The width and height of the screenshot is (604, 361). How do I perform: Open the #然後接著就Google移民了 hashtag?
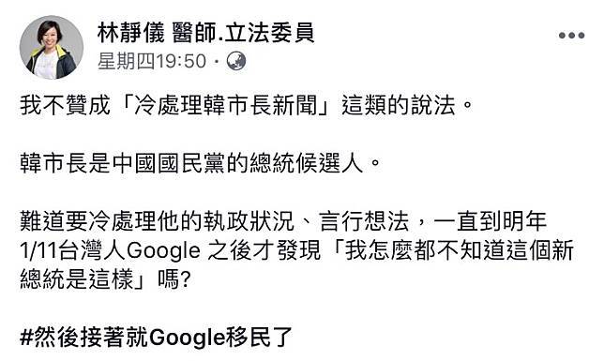click(156, 338)
